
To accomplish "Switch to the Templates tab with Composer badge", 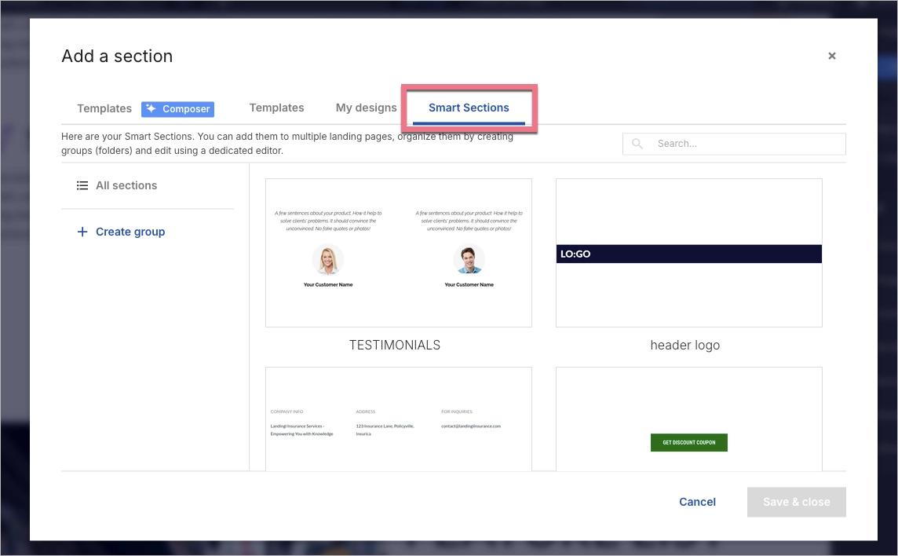I will (x=104, y=108).
